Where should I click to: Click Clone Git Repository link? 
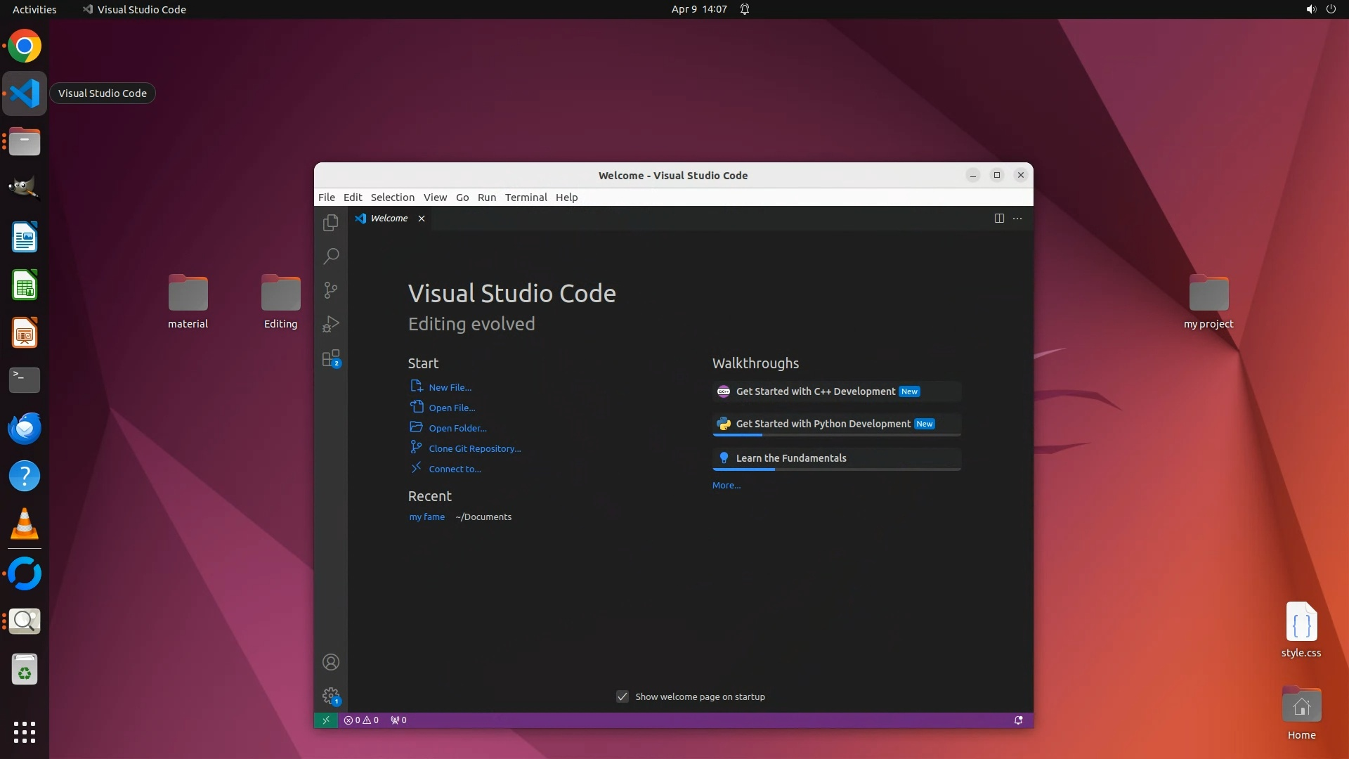[x=474, y=448]
